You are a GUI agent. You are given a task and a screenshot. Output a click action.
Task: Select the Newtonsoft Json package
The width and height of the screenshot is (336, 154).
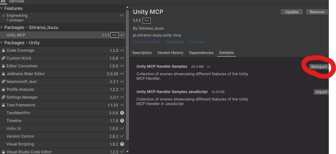tap(62, 82)
